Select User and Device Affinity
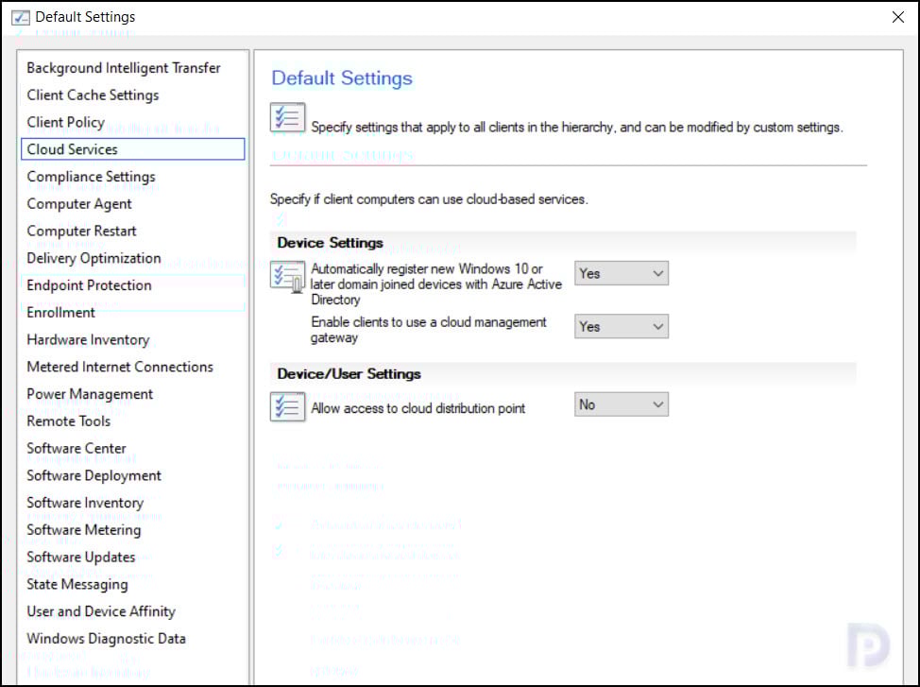Screen dimensions: 920x687 (x=132, y=611)
